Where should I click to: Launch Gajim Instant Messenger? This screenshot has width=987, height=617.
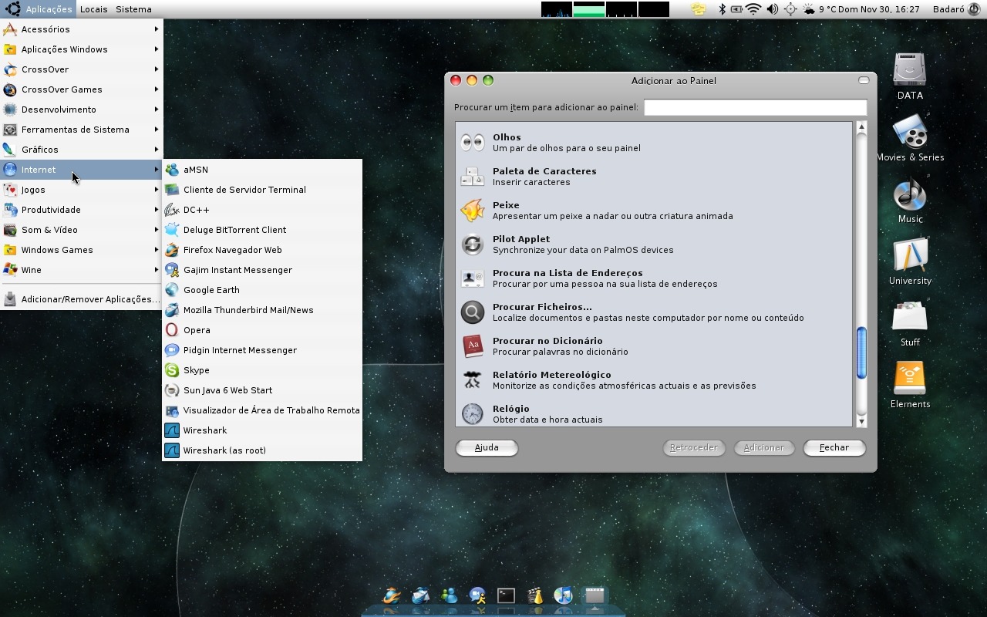coord(262,270)
